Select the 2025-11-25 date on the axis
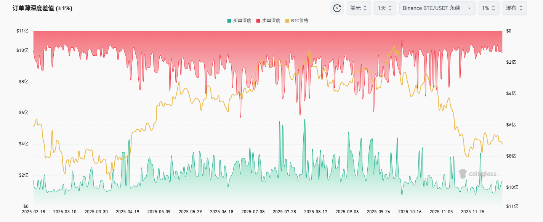Screen dimensions: 543x222 pyautogui.click(x=473, y=212)
